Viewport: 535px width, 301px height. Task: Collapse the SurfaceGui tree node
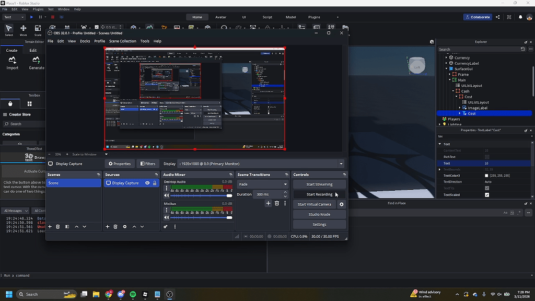447,69
